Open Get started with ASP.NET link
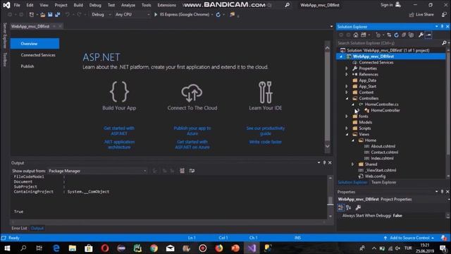The height and width of the screenshot is (254, 451). pyautogui.click(x=119, y=131)
